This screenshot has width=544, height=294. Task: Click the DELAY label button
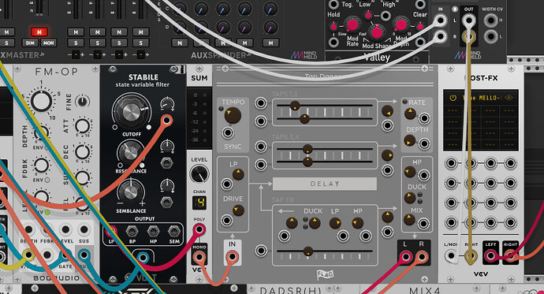click(324, 184)
